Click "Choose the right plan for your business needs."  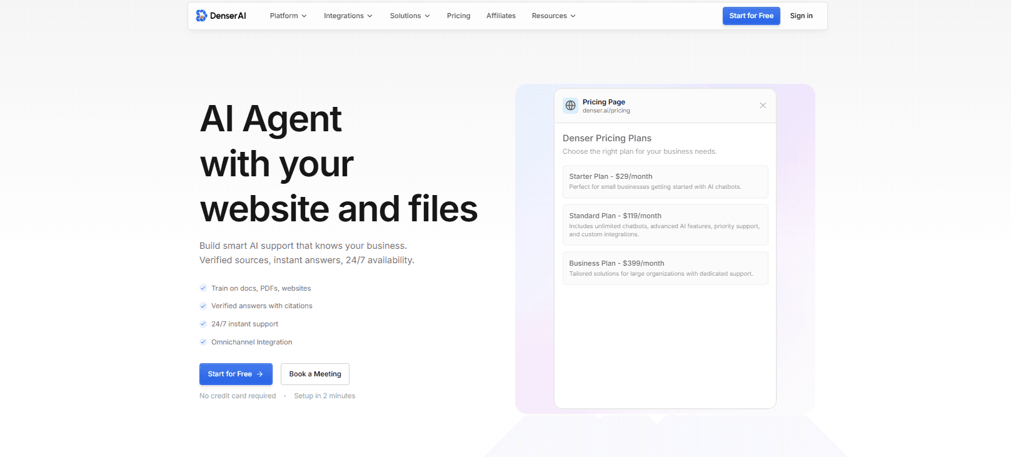click(x=640, y=151)
